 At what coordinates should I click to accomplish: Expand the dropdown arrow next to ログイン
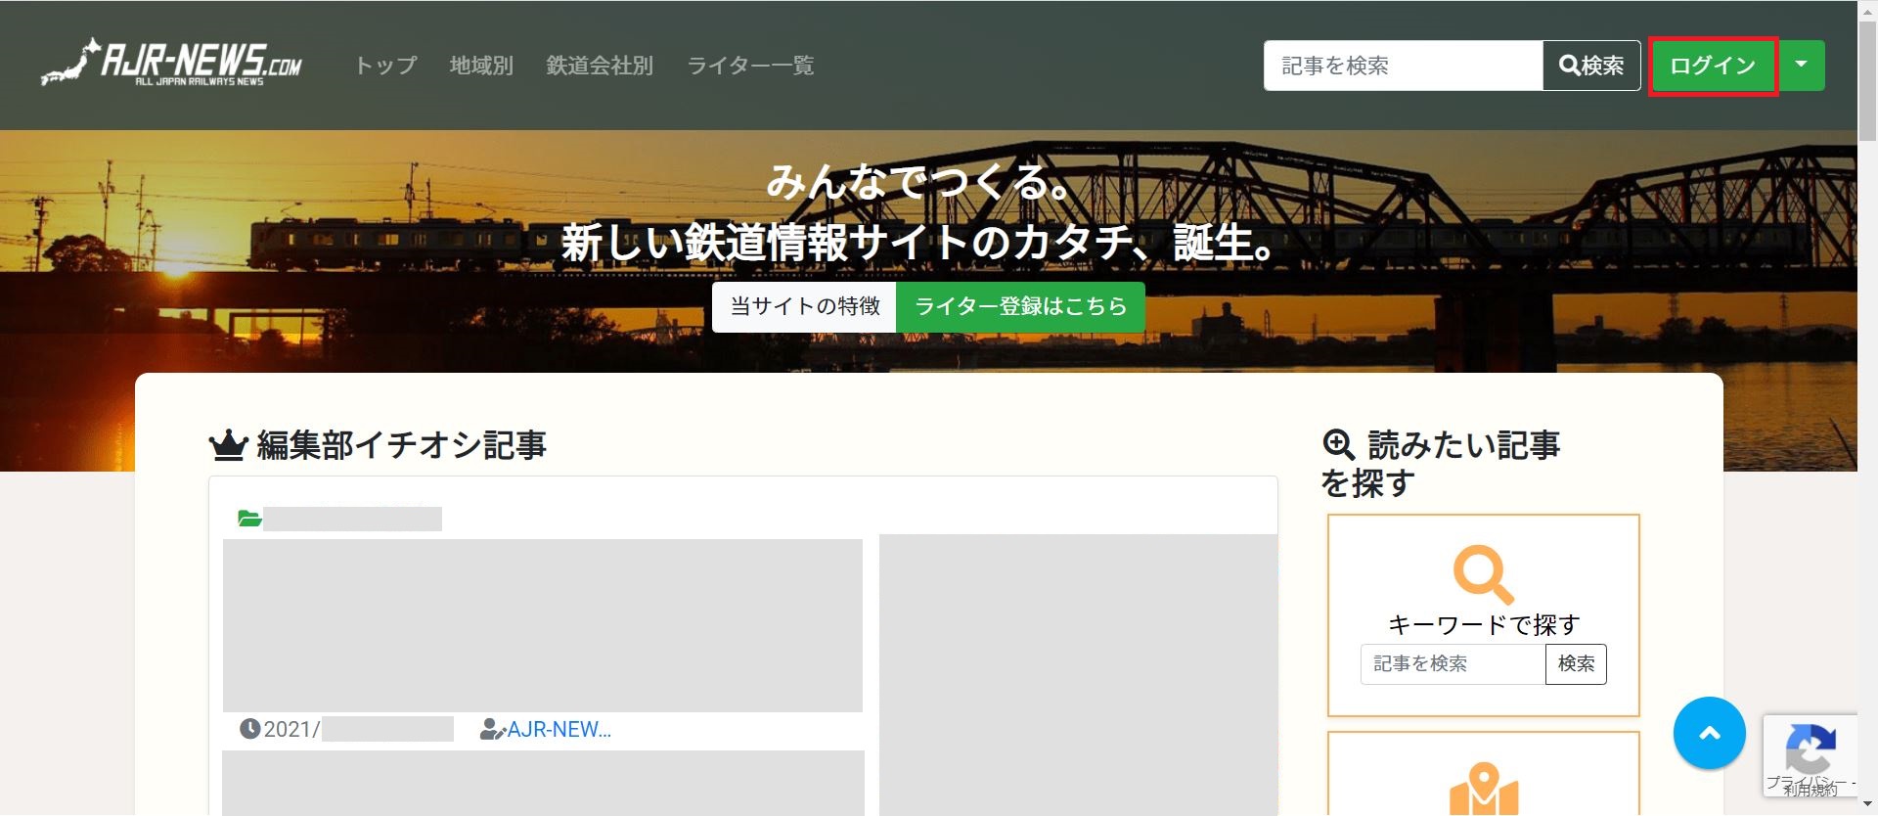pyautogui.click(x=1802, y=65)
